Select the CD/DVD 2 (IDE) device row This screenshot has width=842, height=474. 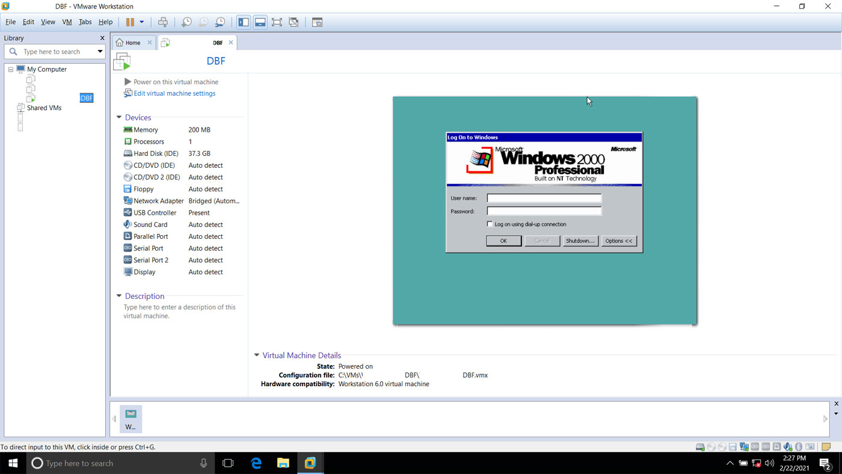pos(182,177)
